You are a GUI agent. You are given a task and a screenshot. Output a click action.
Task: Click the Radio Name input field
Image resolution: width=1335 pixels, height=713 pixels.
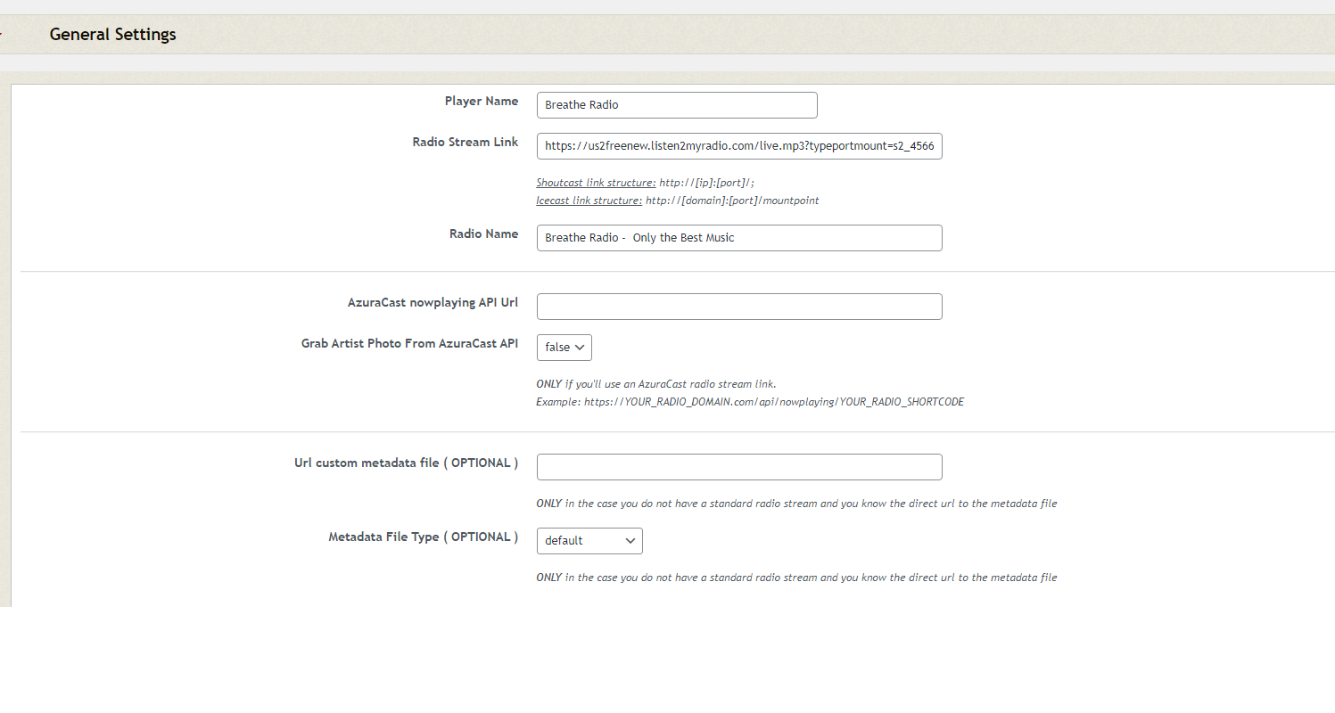tap(739, 238)
